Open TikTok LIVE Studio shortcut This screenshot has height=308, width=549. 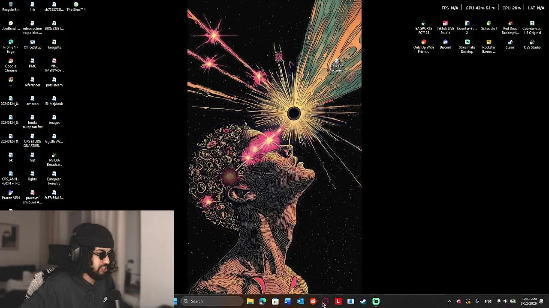pyautogui.click(x=445, y=27)
